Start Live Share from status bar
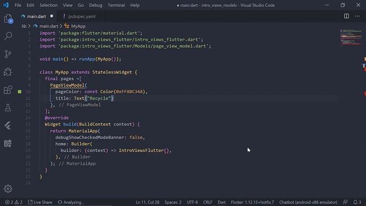The width and height of the screenshot is (366, 206). [x=40, y=202]
